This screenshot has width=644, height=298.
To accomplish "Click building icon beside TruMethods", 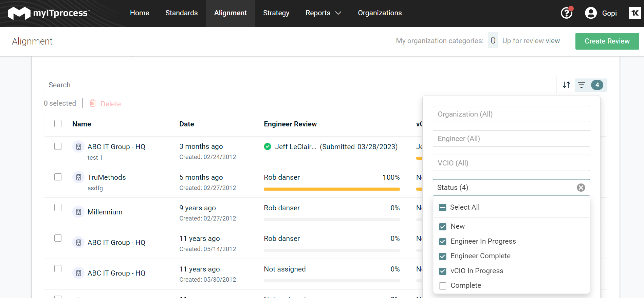I will coord(78,177).
